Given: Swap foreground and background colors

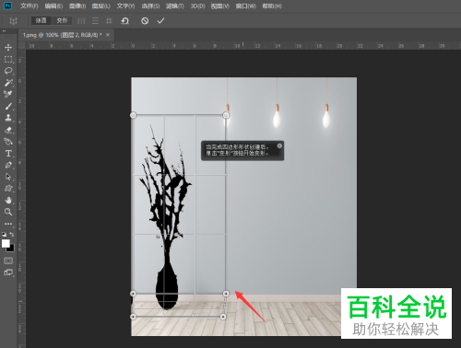Looking at the screenshot, I should pos(12,234).
